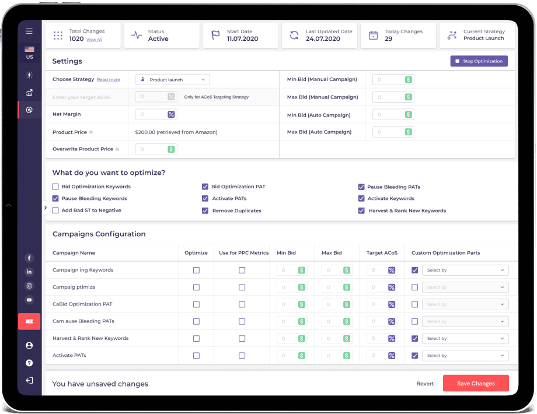This screenshot has width=537, height=414.
Task: Toggle Optimize checkbox for Activate PATs campaign
Action: tap(196, 356)
